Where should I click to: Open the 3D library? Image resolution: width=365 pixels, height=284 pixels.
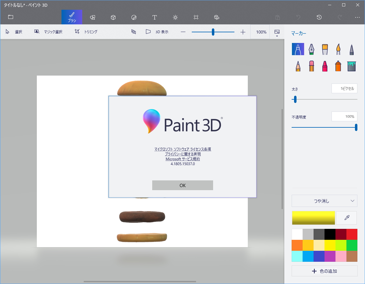tap(216, 17)
